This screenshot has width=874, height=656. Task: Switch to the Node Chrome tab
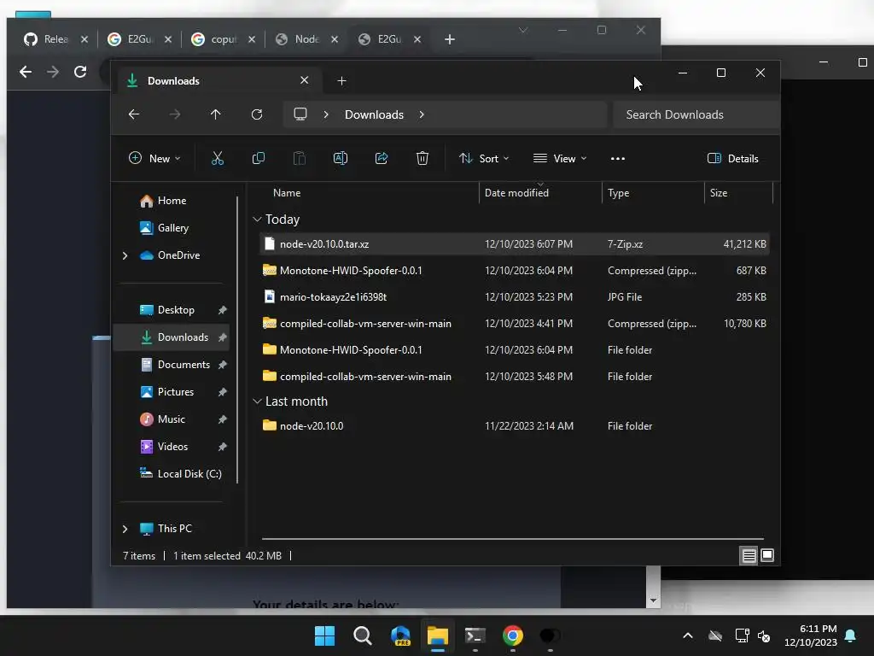[x=306, y=39]
